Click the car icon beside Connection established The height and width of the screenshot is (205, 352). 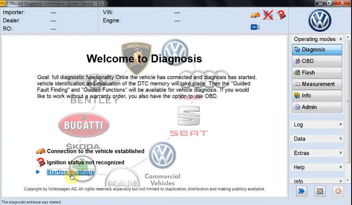(x=41, y=151)
